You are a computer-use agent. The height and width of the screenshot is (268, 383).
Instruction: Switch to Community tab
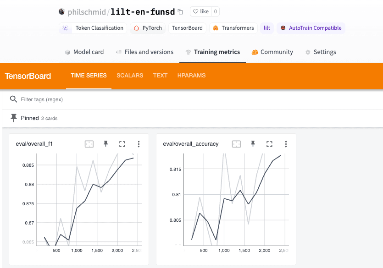[272, 52]
